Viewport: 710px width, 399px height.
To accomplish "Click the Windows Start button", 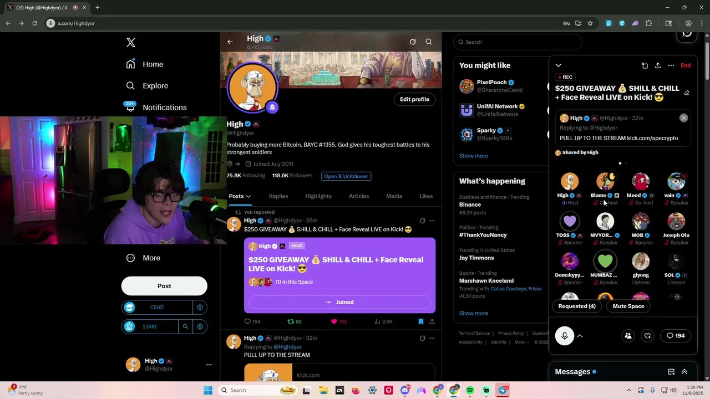I will (x=208, y=390).
